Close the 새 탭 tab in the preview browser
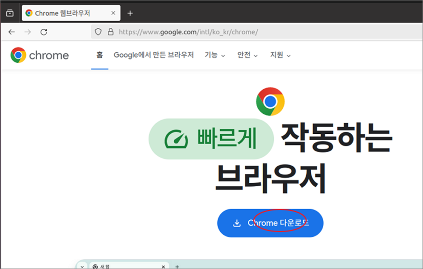This screenshot has height=269, width=423. click(x=163, y=266)
